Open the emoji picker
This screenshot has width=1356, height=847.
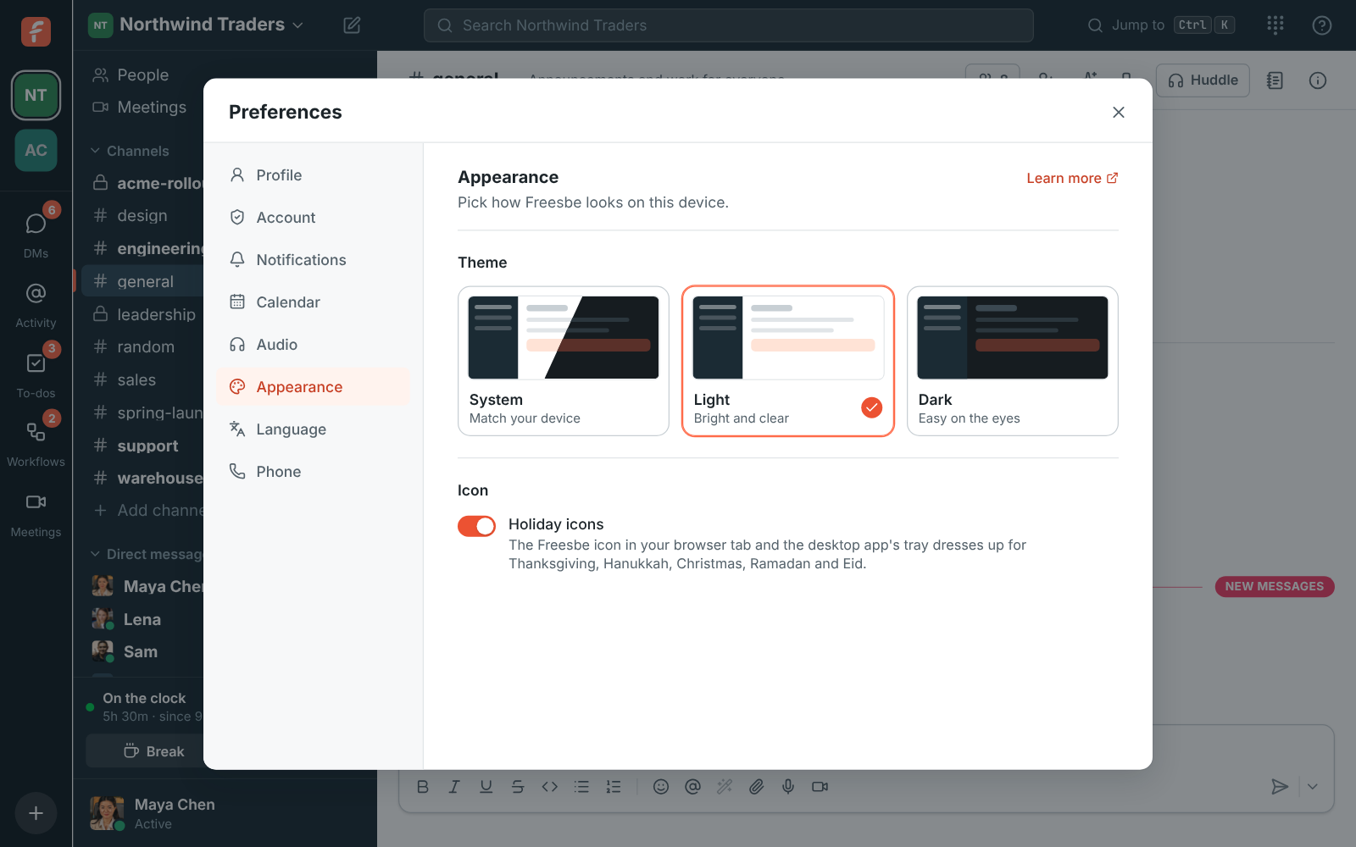coord(661,787)
